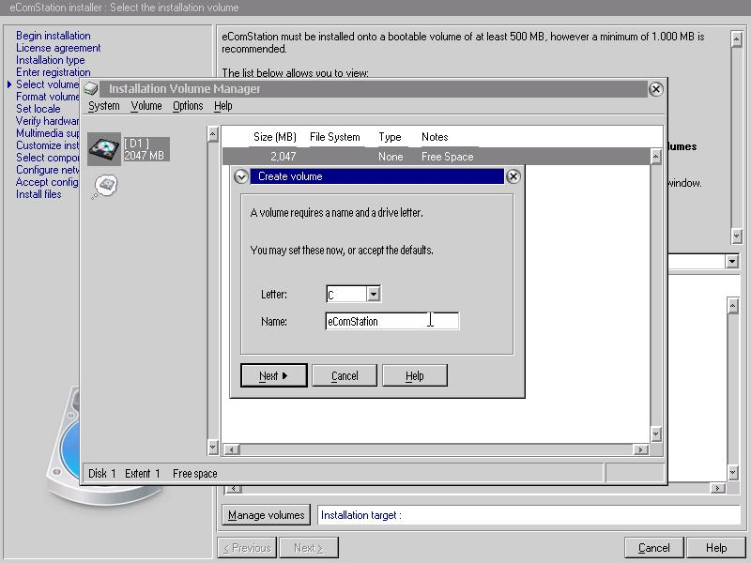Viewport: 751px width, 563px height.
Task: Click Installation type step in sidebar
Action: coord(51,60)
